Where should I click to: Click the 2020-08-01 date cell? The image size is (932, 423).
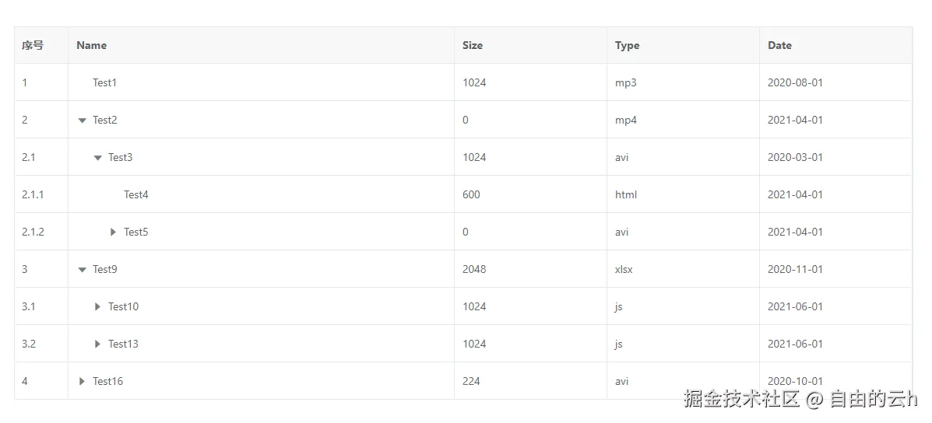point(795,82)
